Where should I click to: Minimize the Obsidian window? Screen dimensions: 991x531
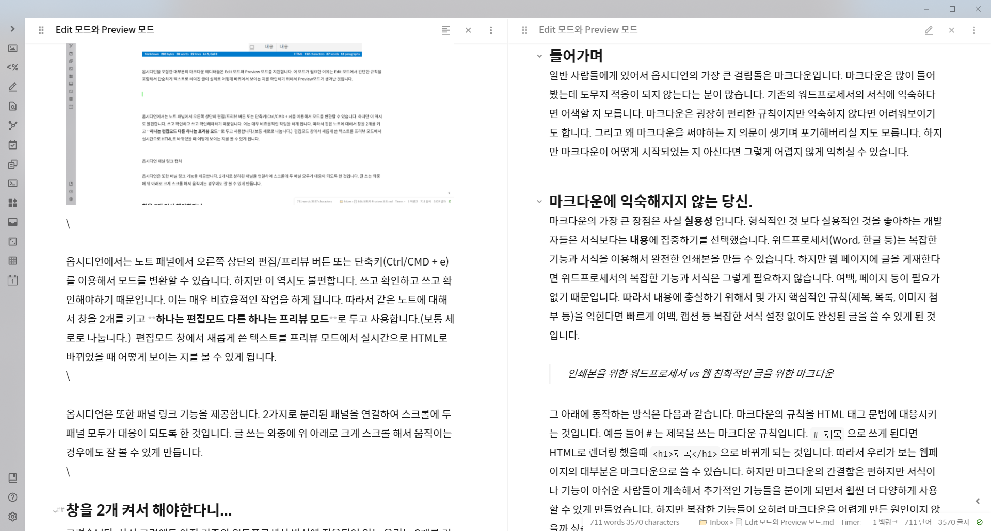[926, 9]
